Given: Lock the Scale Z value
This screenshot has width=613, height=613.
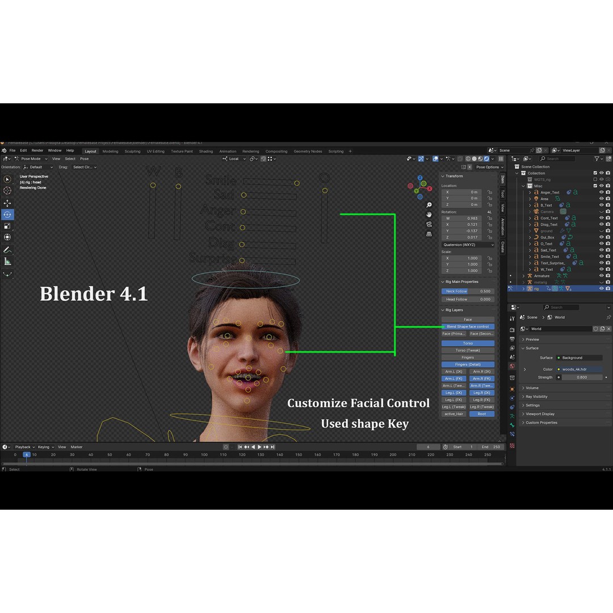Looking at the screenshot, I should [x=490, y=271].
